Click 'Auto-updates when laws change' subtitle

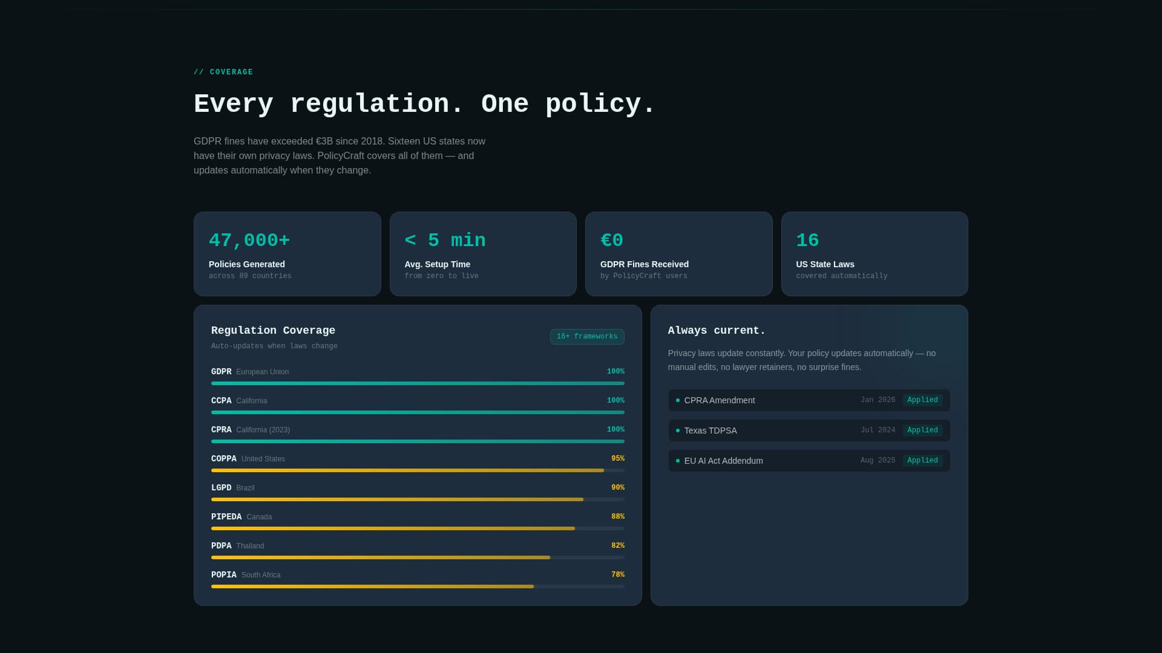(274, 346)
